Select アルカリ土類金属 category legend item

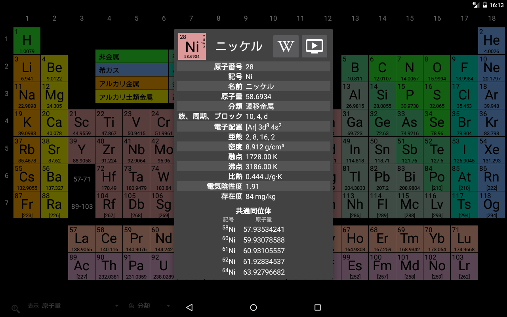(x=132, y=97)
